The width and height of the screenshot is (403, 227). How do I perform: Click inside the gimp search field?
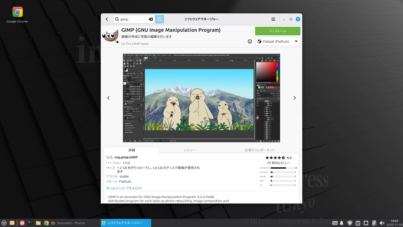(134, 19)
